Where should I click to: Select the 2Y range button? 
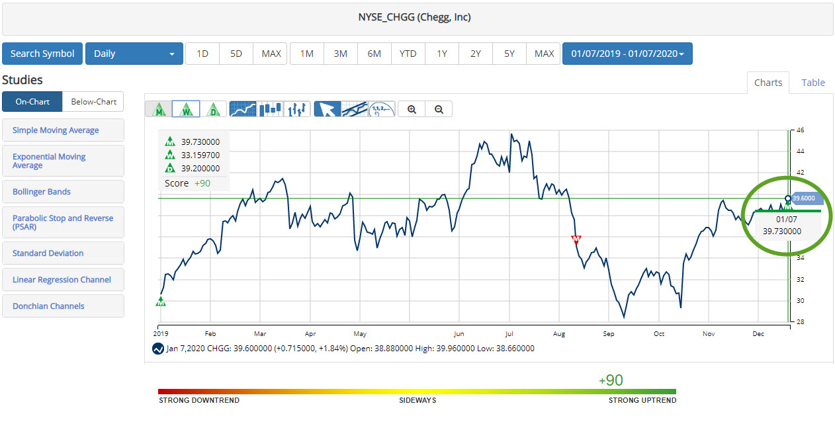click(476, 54)
